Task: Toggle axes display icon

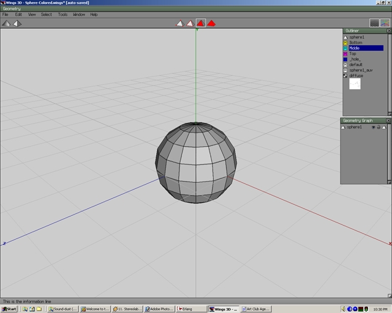Action: (385, 23)
